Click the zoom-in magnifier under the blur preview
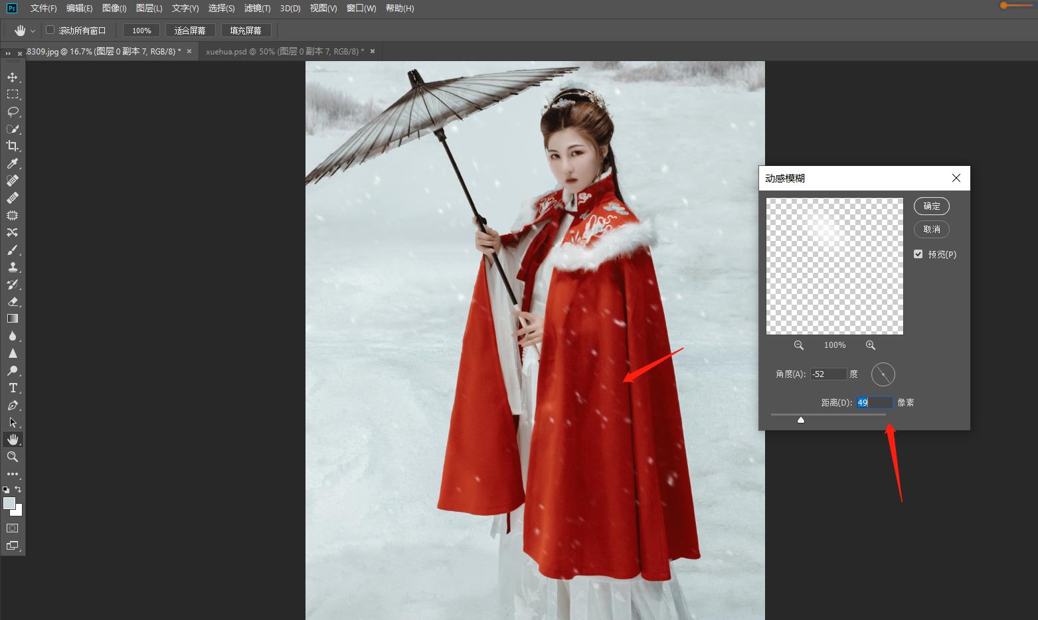This screenshot has height=620, width=1038. coord(870,345)
